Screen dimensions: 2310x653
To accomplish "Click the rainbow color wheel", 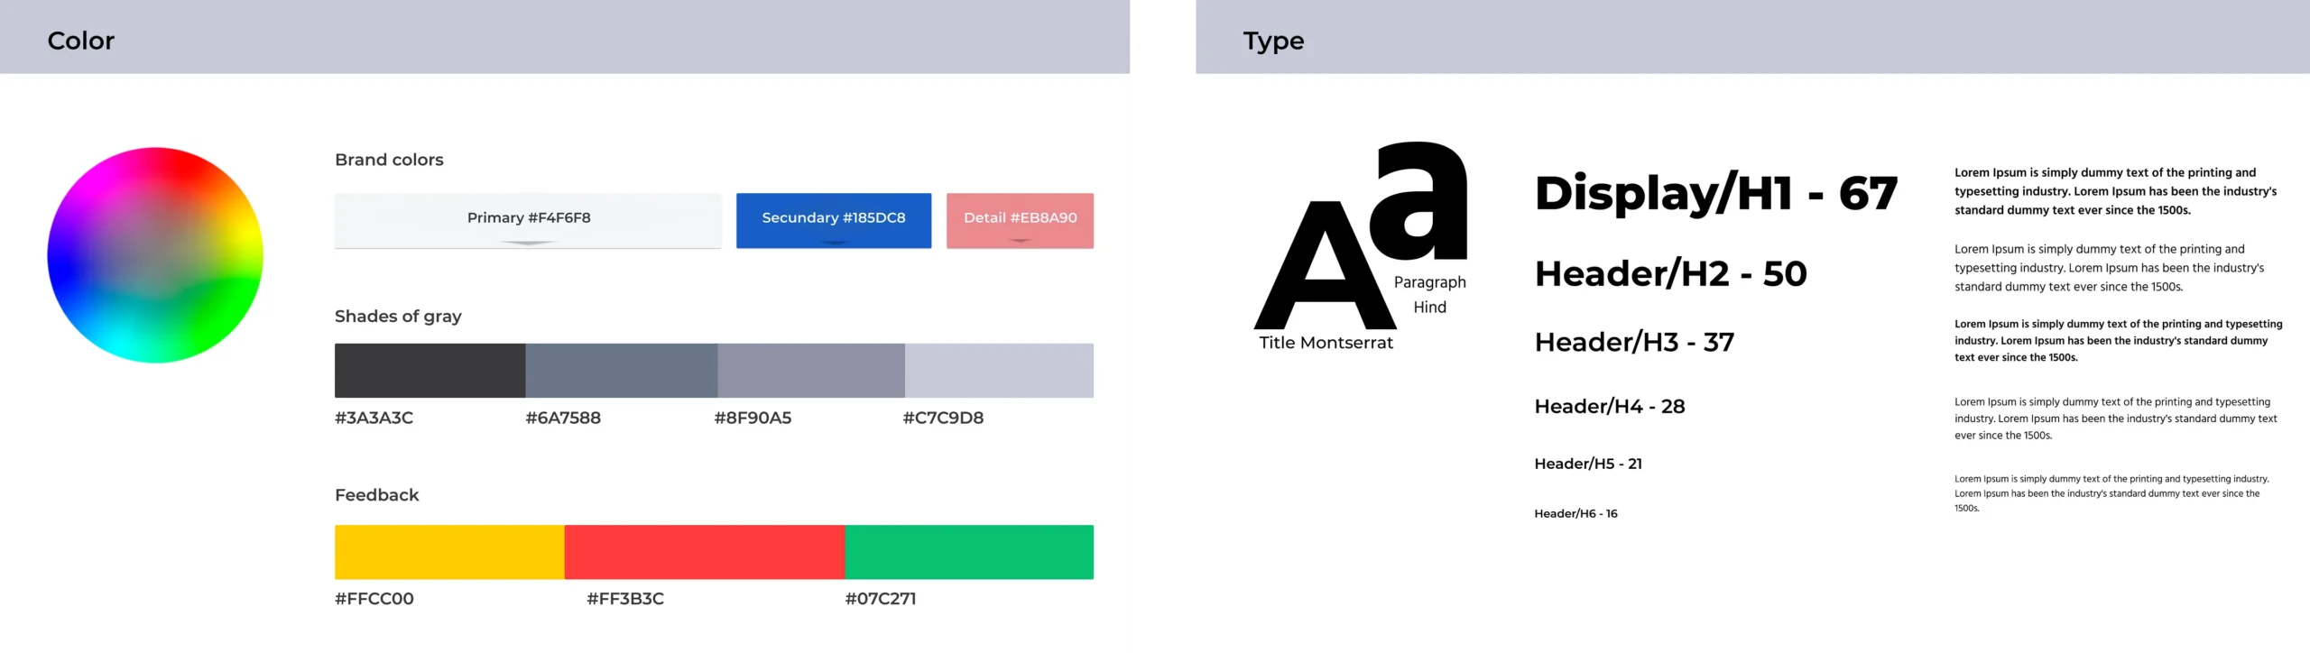I will click(155, 255).
